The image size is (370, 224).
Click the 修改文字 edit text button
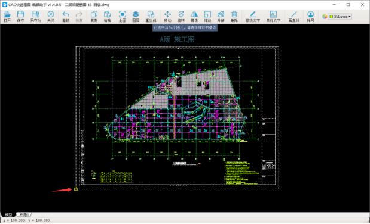click(253, 17)
